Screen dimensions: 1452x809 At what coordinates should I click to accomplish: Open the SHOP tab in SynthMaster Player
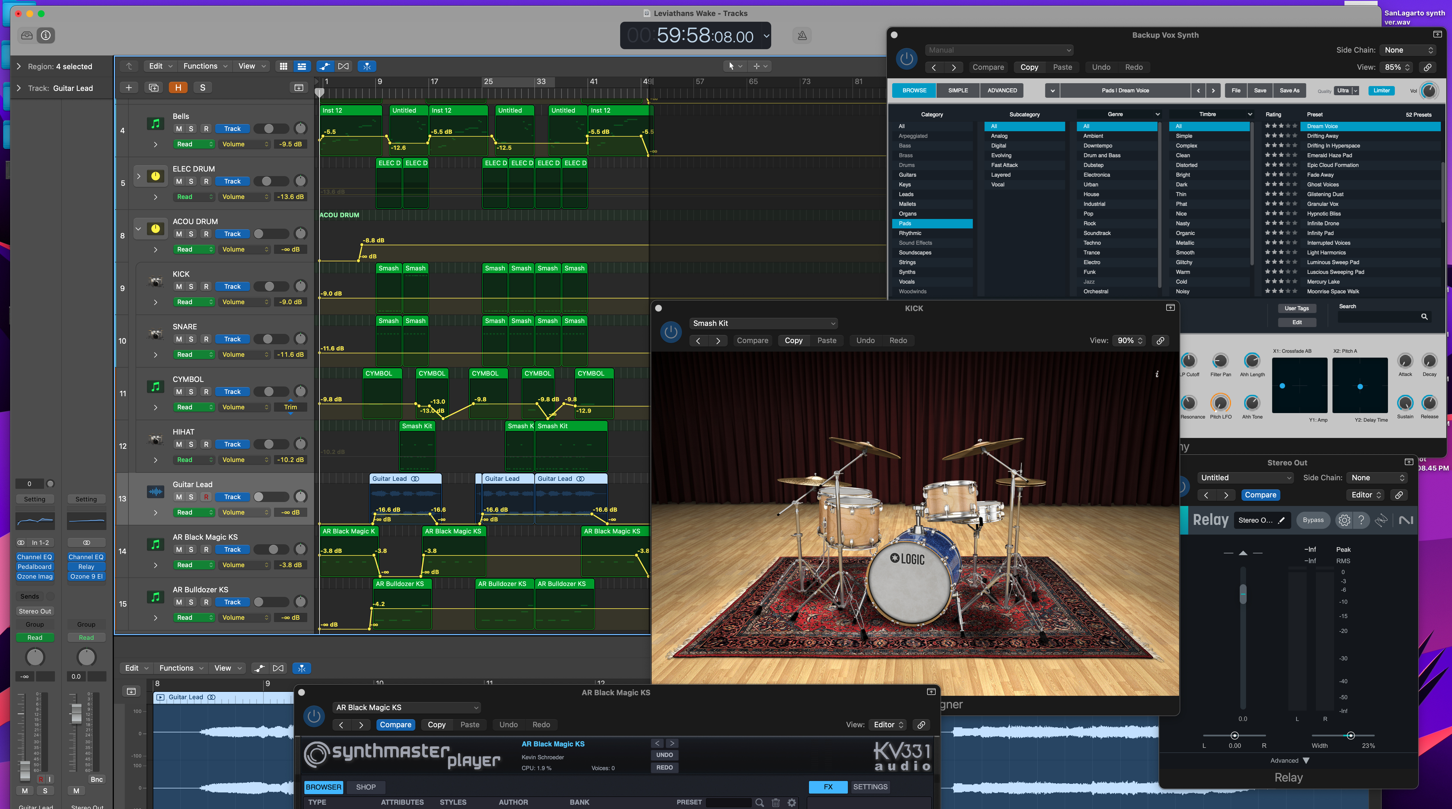coord(365,787)
